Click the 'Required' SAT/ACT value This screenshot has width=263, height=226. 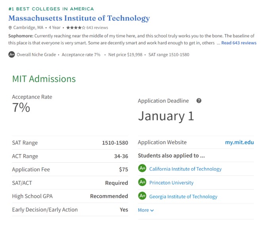(x=117, y=183)
